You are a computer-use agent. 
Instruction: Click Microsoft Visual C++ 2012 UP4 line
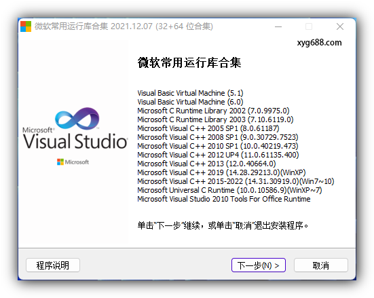pyautogui.click(x=218, y=155)
